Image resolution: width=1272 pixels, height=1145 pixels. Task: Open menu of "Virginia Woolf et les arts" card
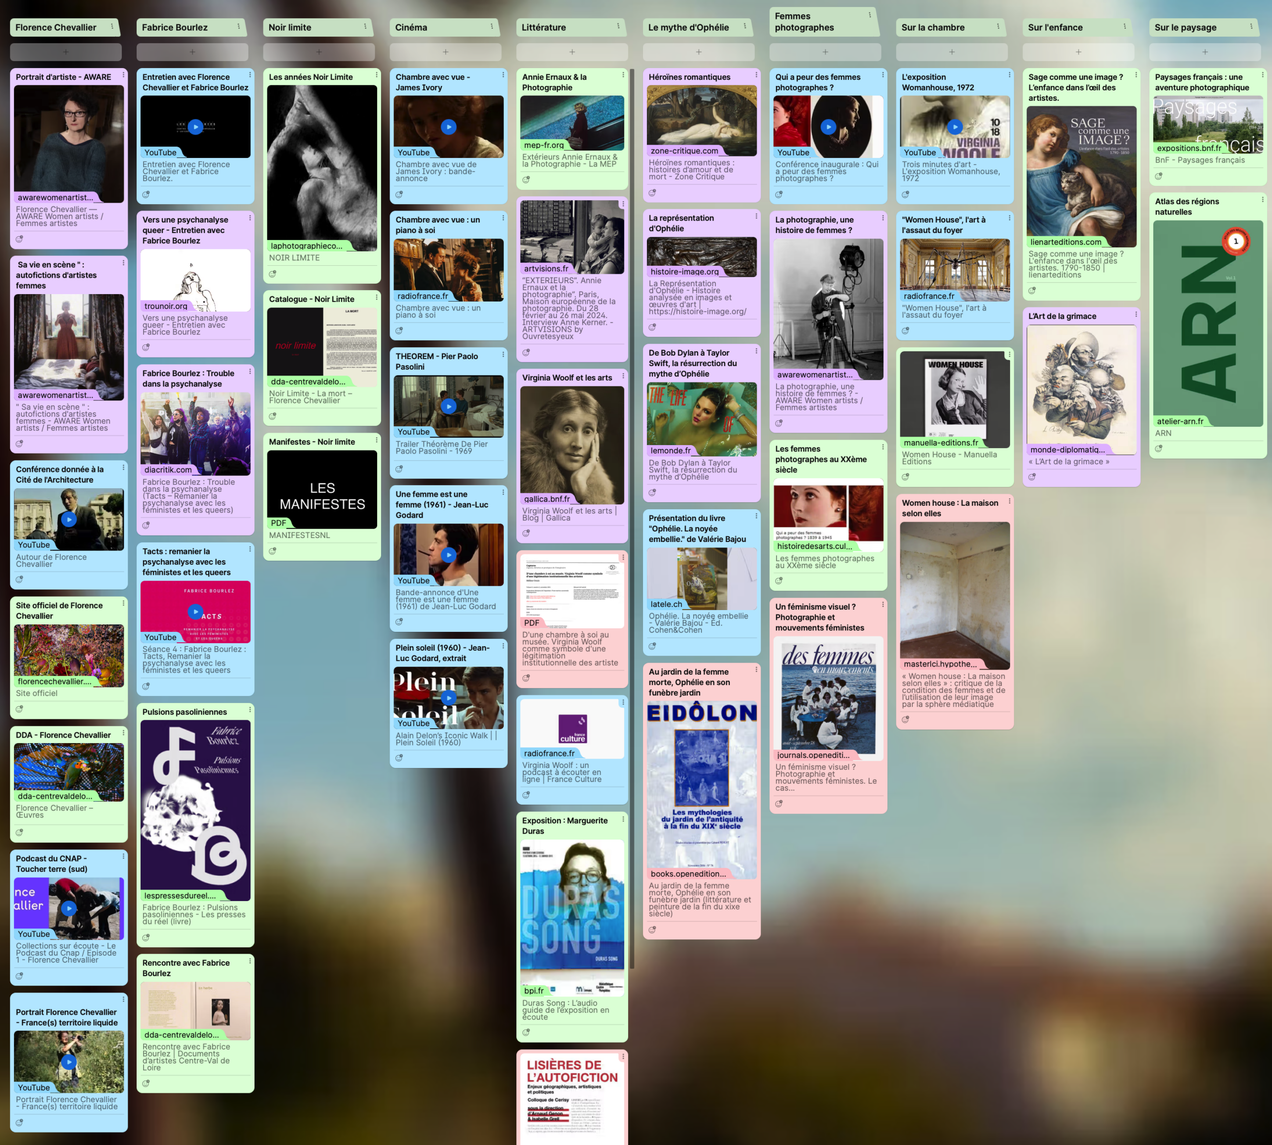623,376
